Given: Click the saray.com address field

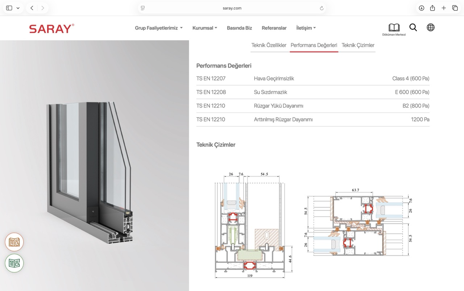Looking at the screenshot, I should click(x=232, y=8).
